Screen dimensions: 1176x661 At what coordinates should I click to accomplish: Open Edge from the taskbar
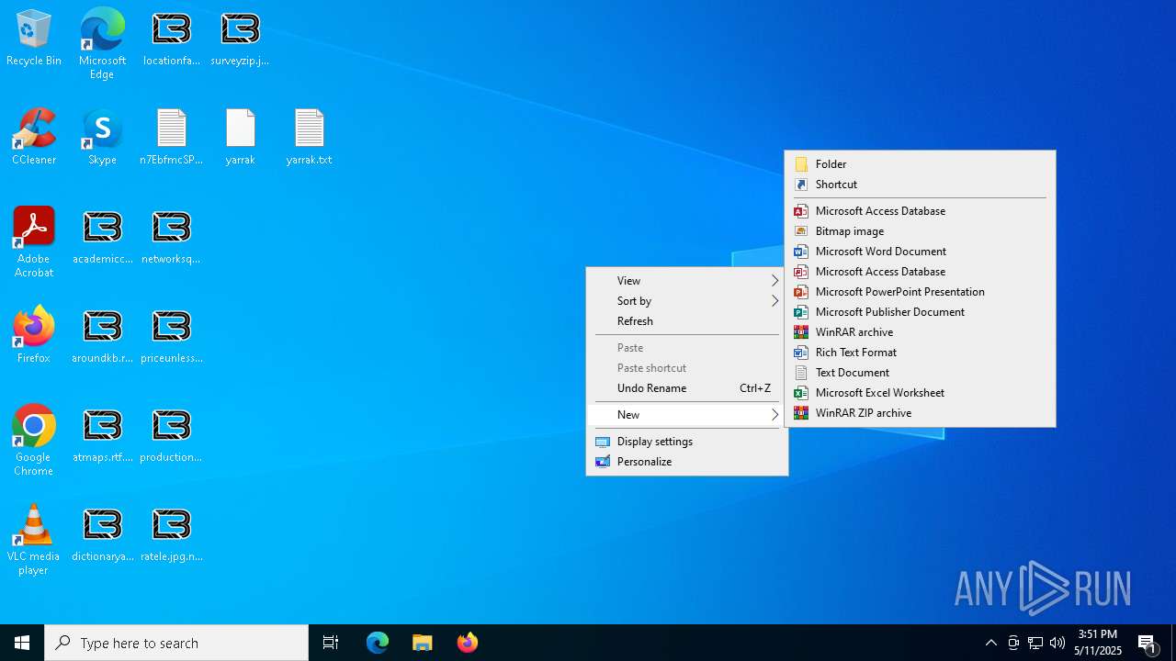[x=378, y=643]
